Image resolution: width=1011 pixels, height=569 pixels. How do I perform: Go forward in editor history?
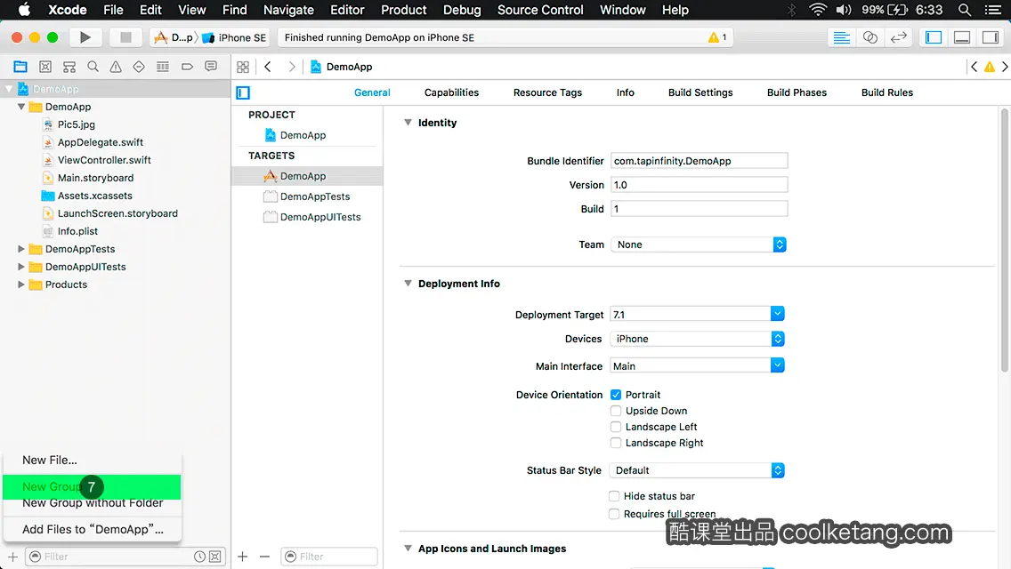(x=291, y=67)
